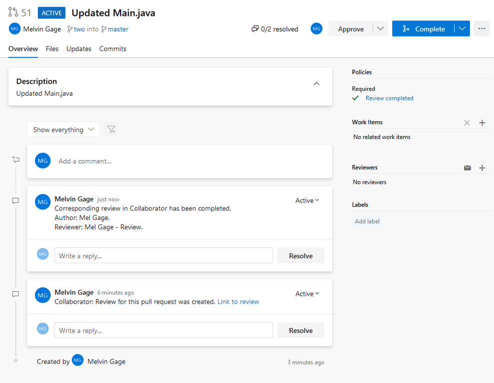Click MG avatar on the 'just now' comment

coord(42,202)
